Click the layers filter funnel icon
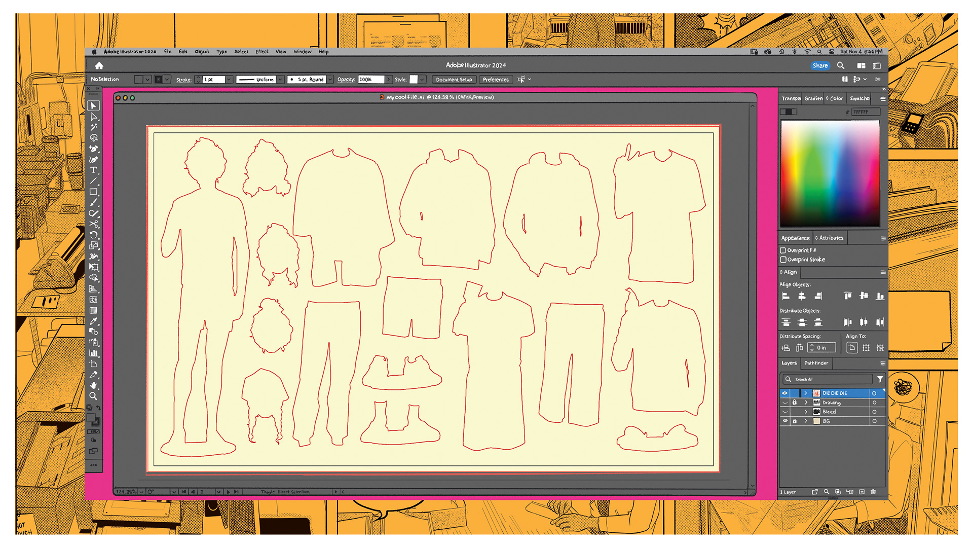 [880, 379]
